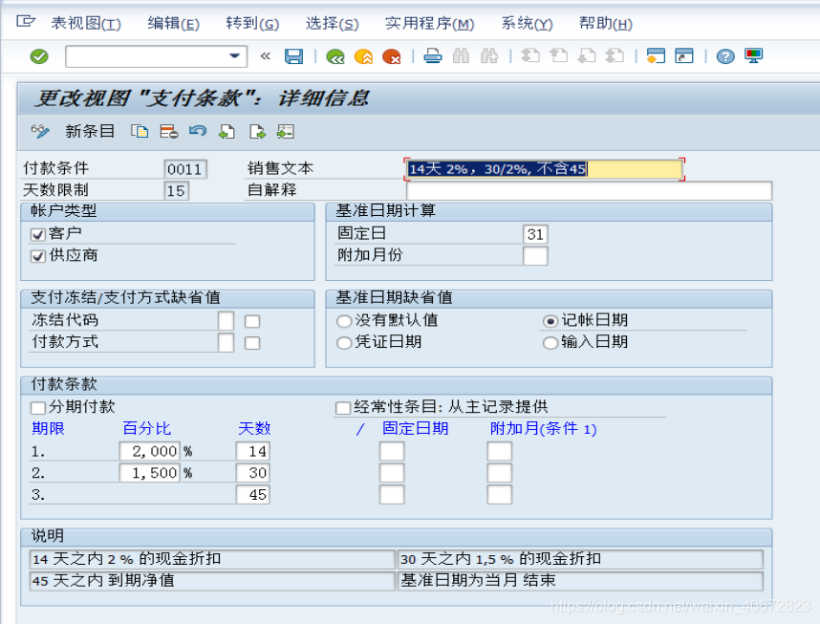Click the Help question mark icon
Image resolution: width=820 pixels, height=624 pixels.
(725, 56)
